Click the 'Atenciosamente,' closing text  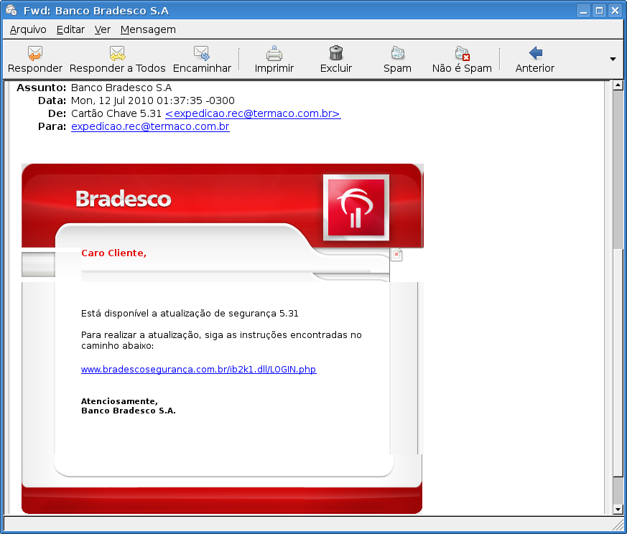(x=119, y=401)
